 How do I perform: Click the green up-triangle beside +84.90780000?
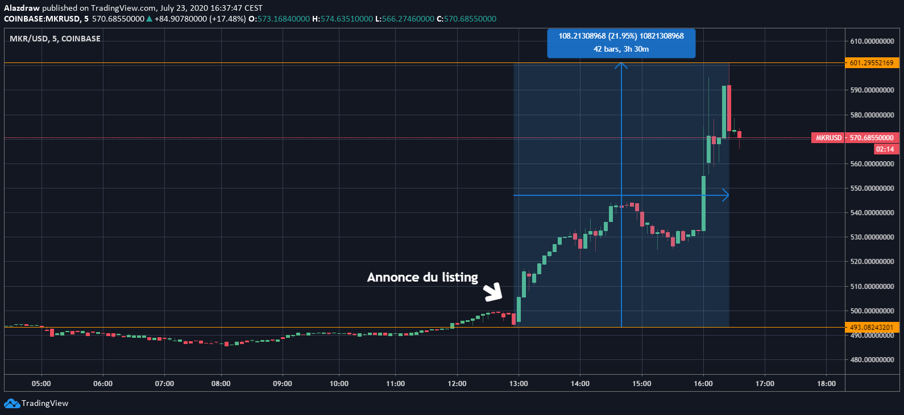[150, 19]
